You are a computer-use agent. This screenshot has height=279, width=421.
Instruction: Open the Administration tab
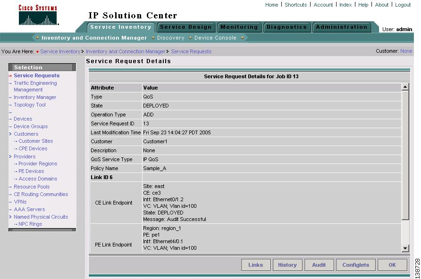342,27
